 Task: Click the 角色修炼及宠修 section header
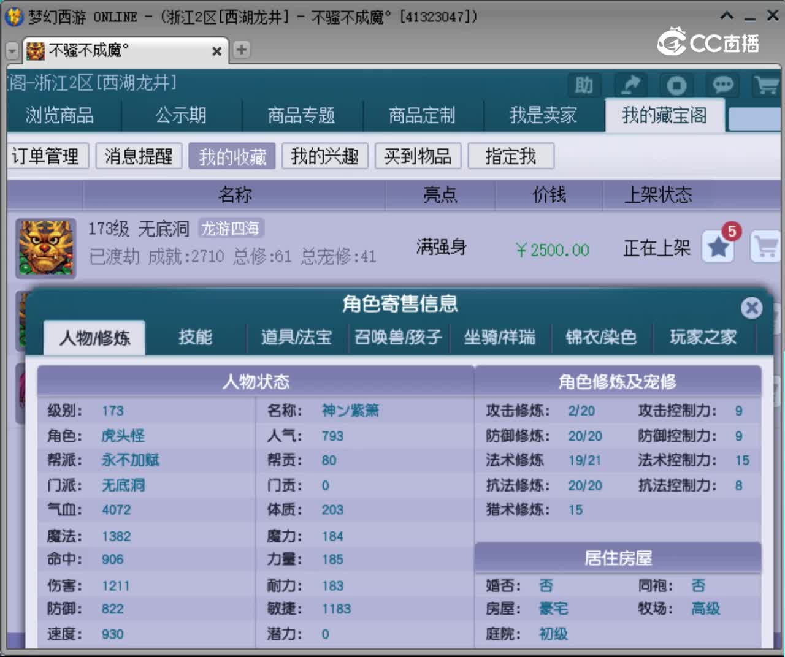click(x=618, y=382)
